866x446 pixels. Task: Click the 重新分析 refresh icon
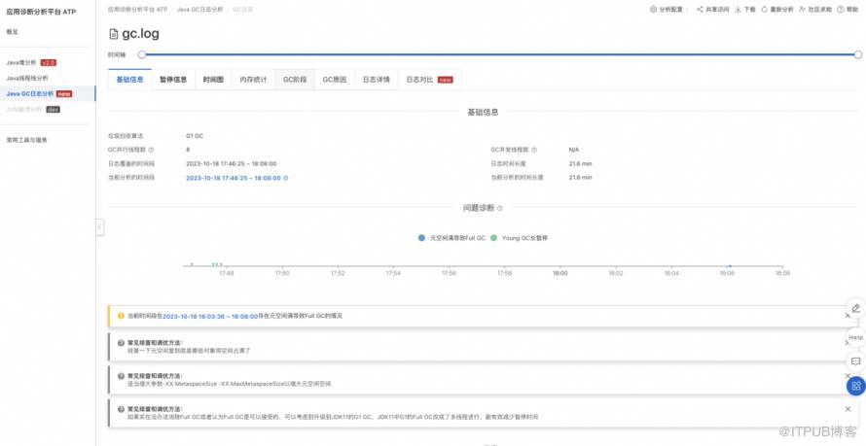click(x=765, y=10)
